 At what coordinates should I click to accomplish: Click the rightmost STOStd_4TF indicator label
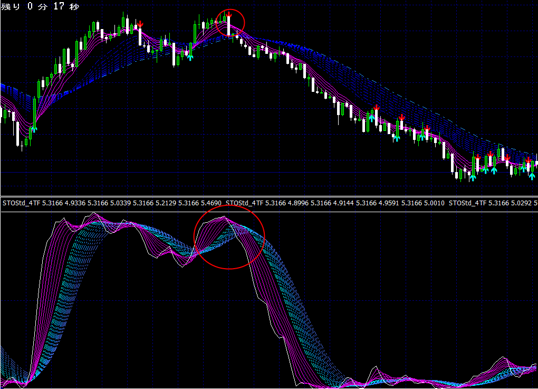coord(467,203)
